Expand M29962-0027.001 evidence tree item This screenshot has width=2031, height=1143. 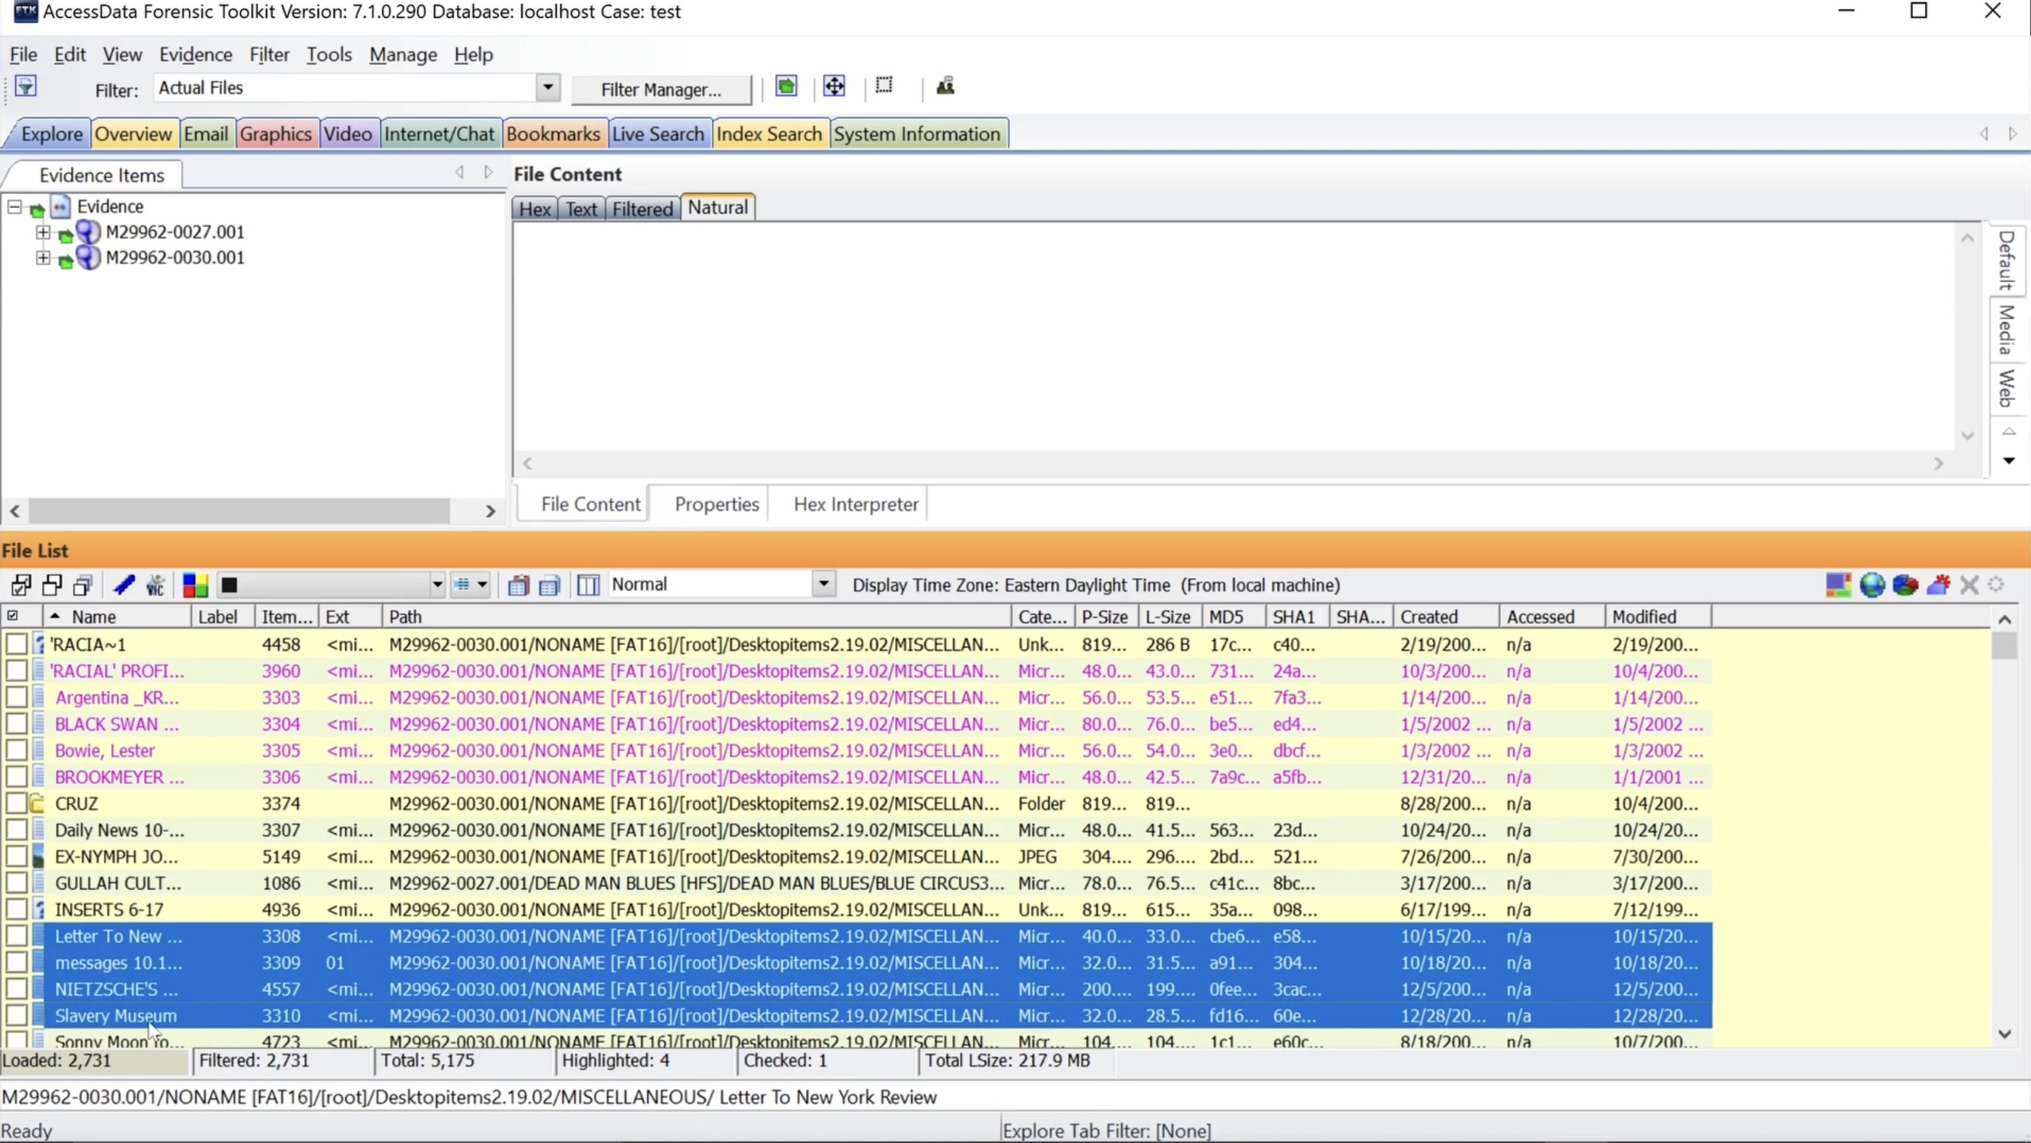click(42, 231)
